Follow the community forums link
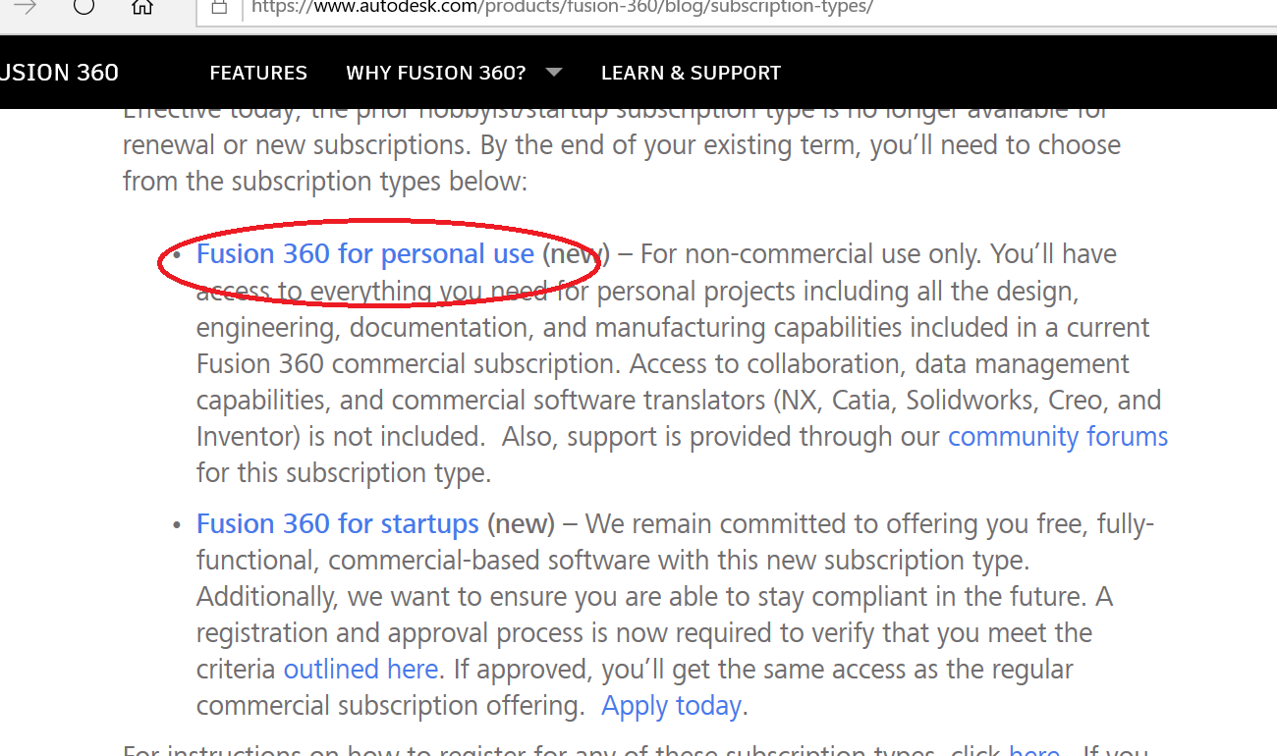This screenshot has width=1277, height=756. (x=1058, y=436)
